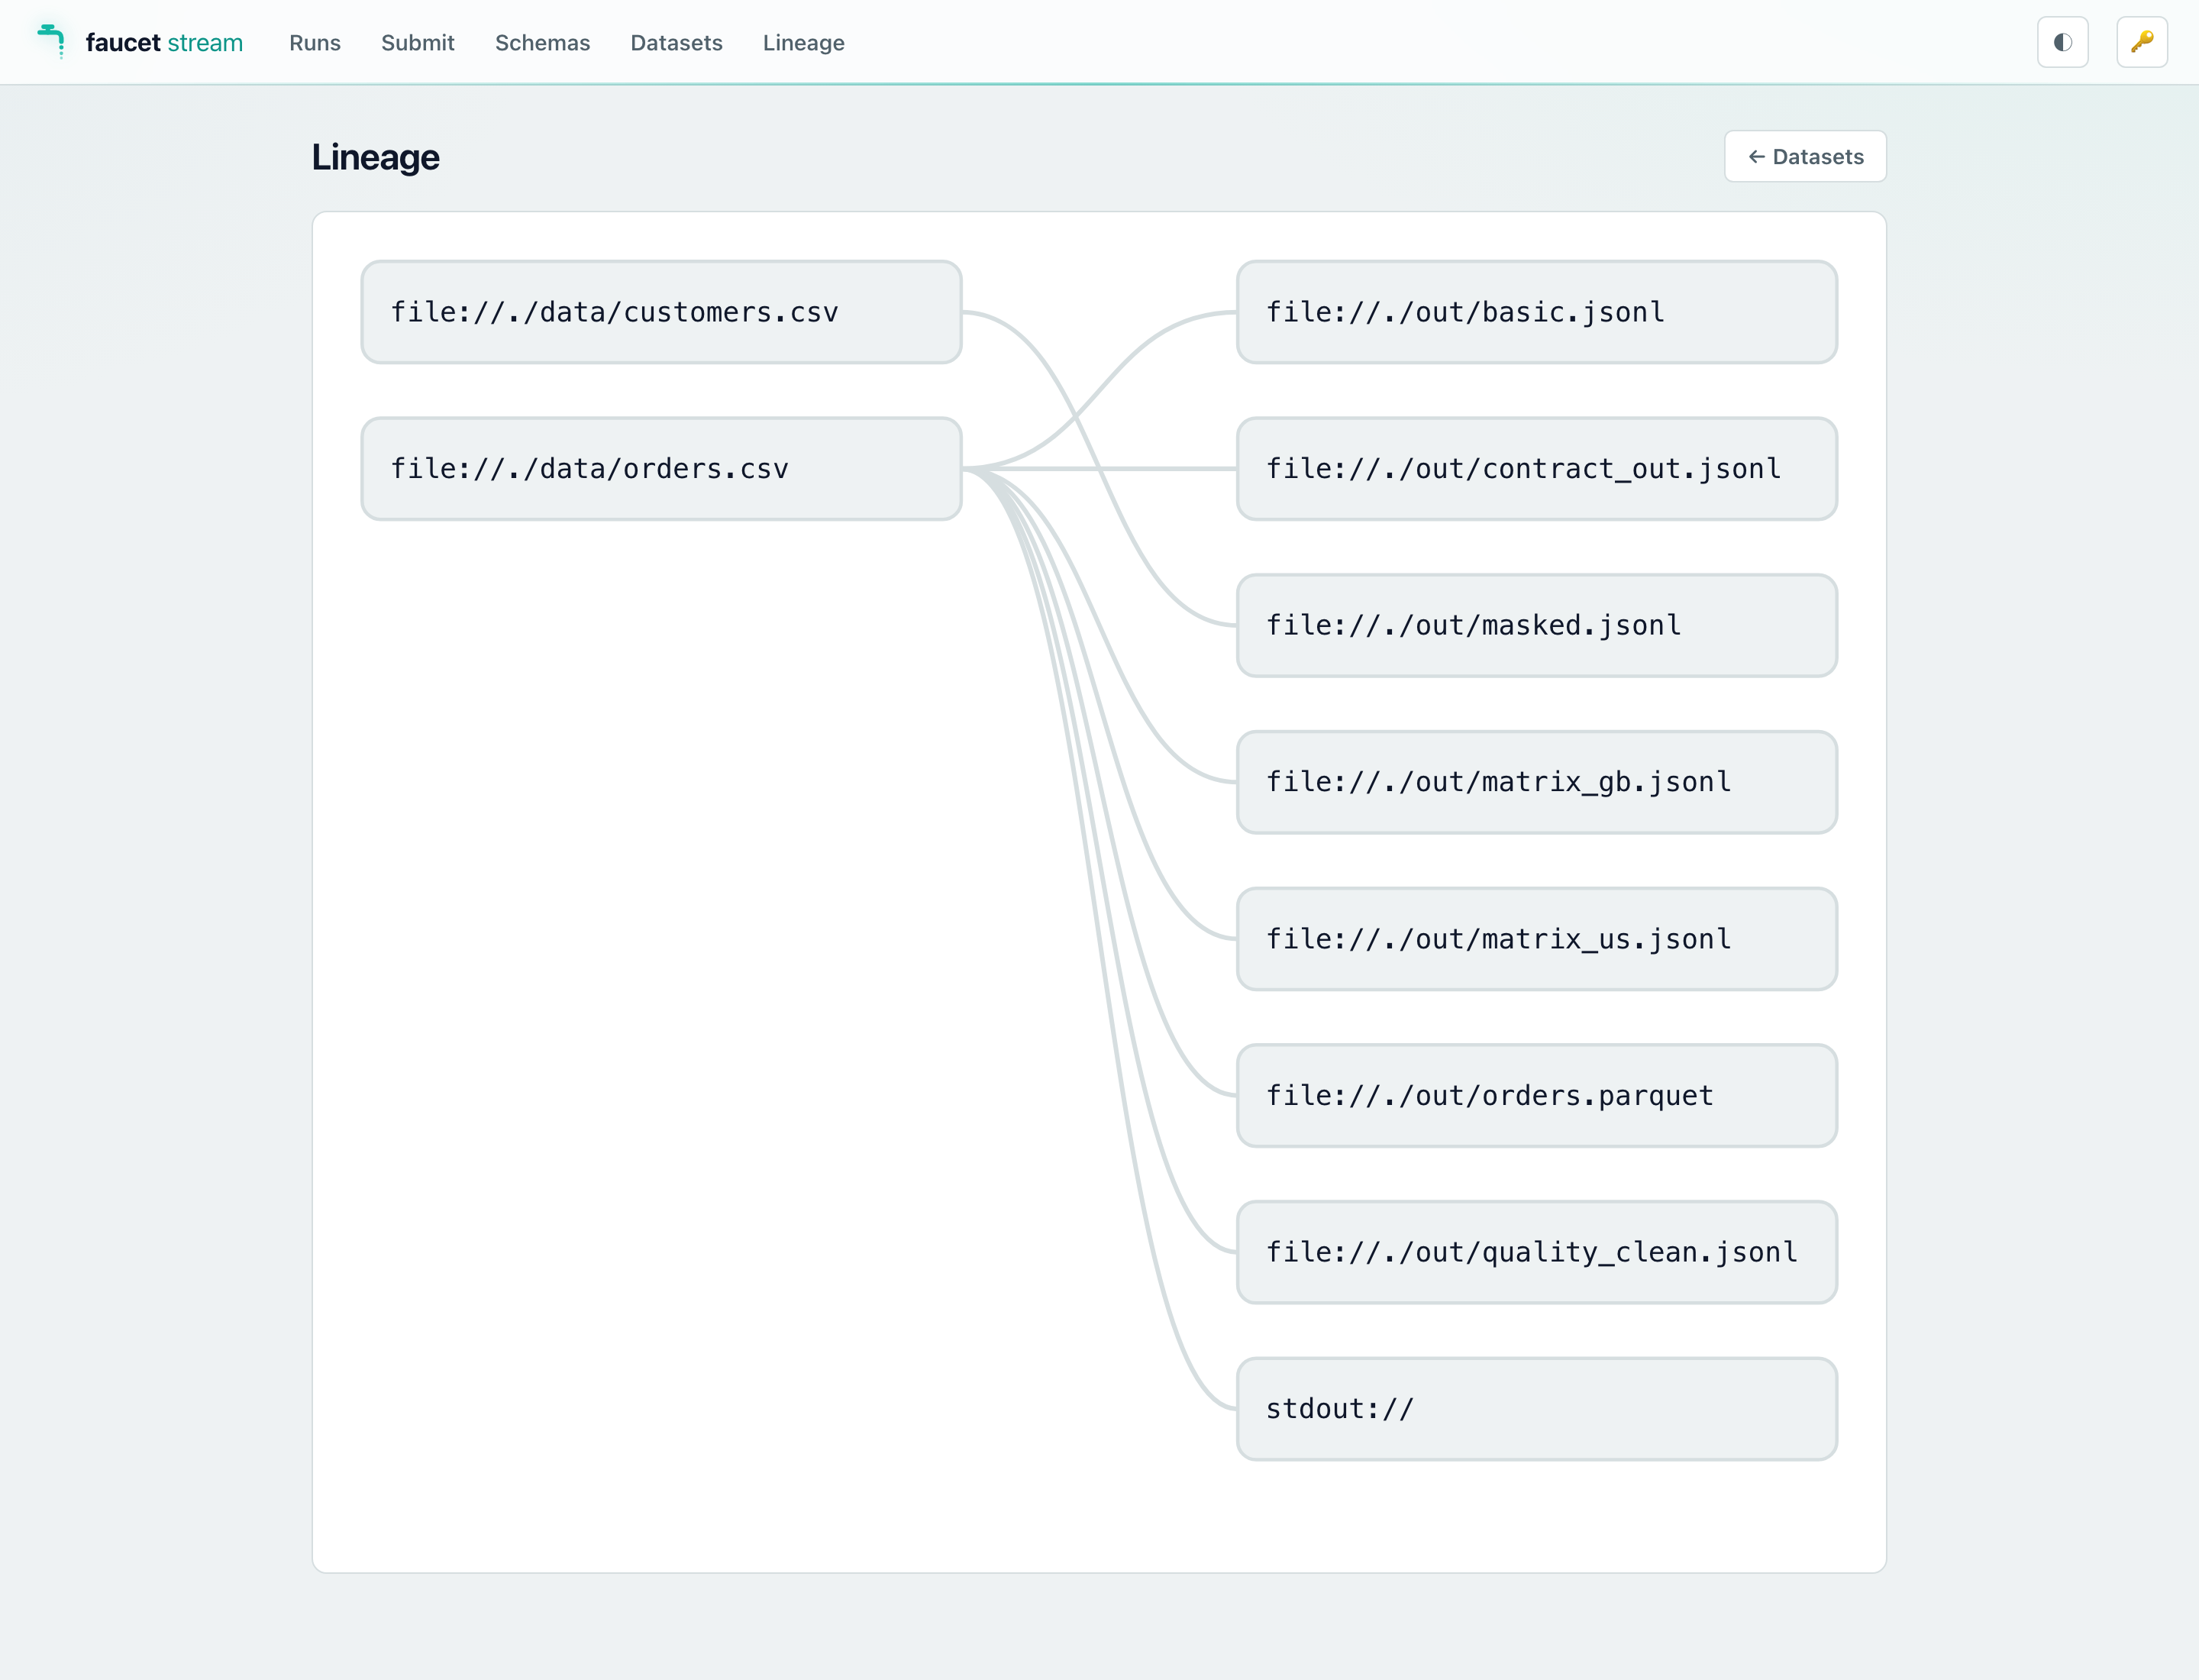The width and height of the screenshot is (2199, 1680).
Task: Click the contract_out.jsonl output node
Action: [x=1536, y=469]
